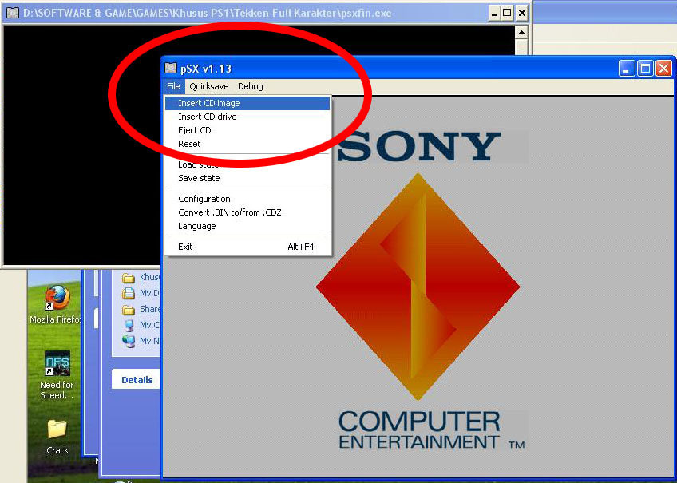Minimize the psxfin.exe console window

tap(494, 13)
